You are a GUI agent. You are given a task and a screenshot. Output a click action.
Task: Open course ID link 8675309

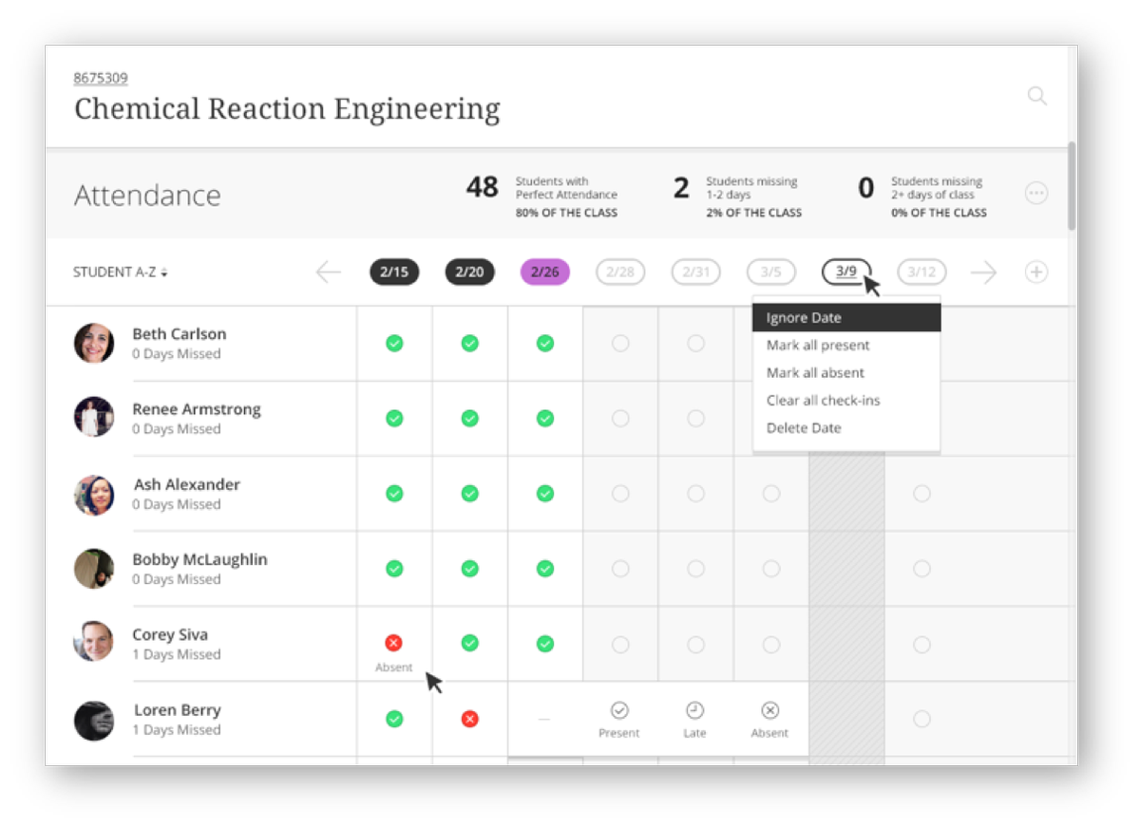[x=101, y=78]
